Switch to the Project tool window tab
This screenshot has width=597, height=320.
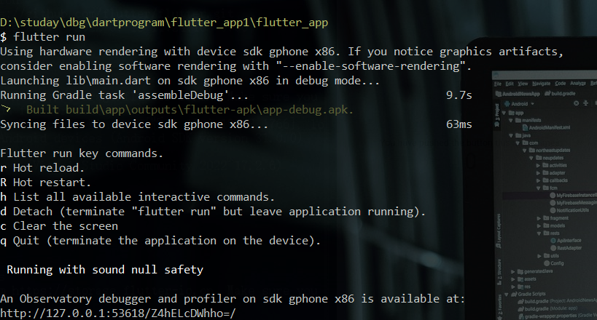[x=497, y=115]
